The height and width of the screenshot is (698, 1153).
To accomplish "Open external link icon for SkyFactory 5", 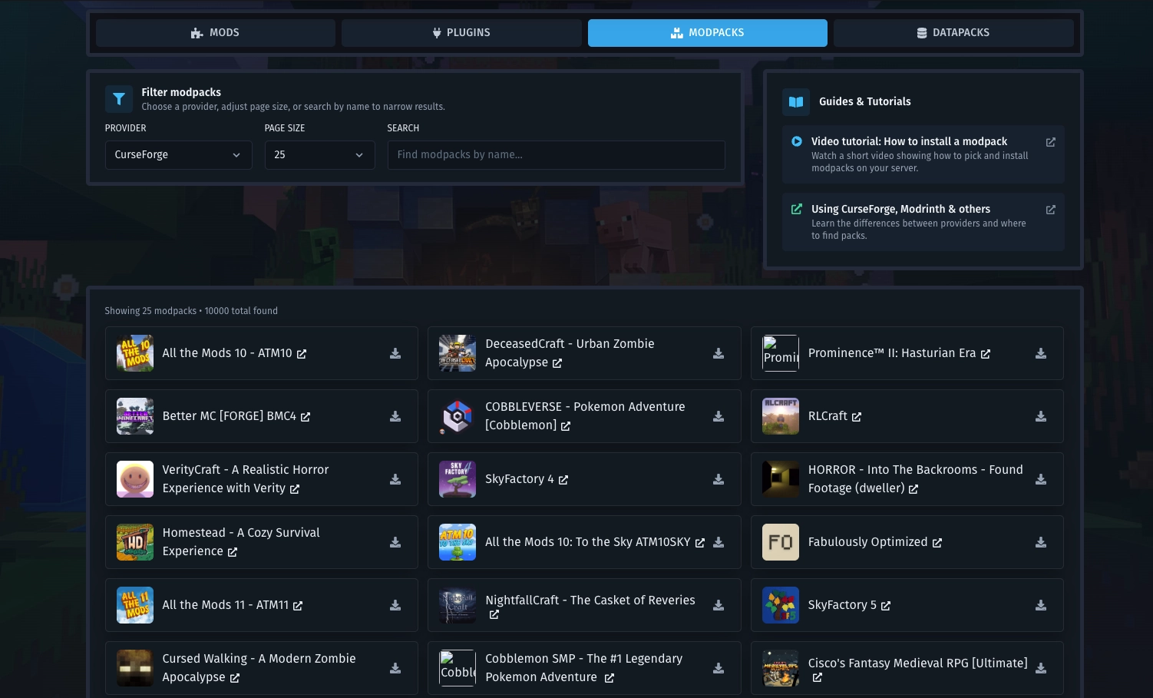I will (886, 606).
